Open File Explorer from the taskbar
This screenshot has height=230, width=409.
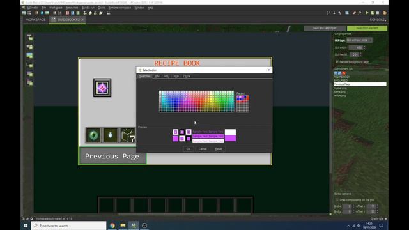click(123, 226)
